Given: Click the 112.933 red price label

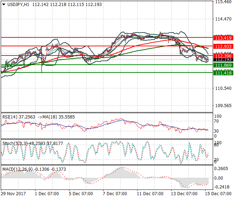Looking at the screenshot, I should 223,46.
